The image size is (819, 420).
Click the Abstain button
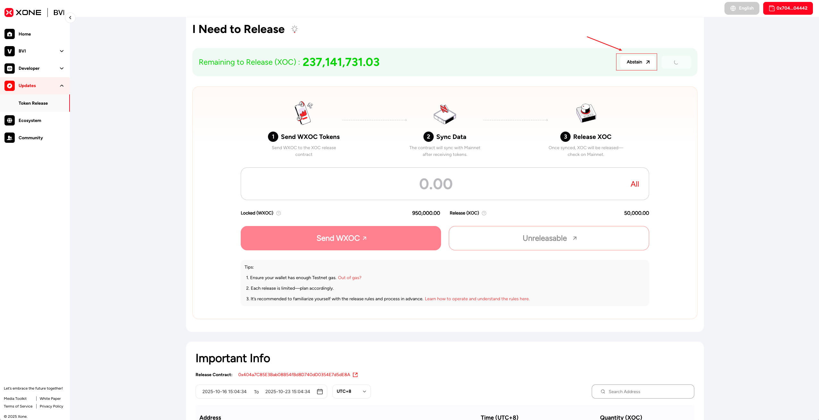[638, 62]
